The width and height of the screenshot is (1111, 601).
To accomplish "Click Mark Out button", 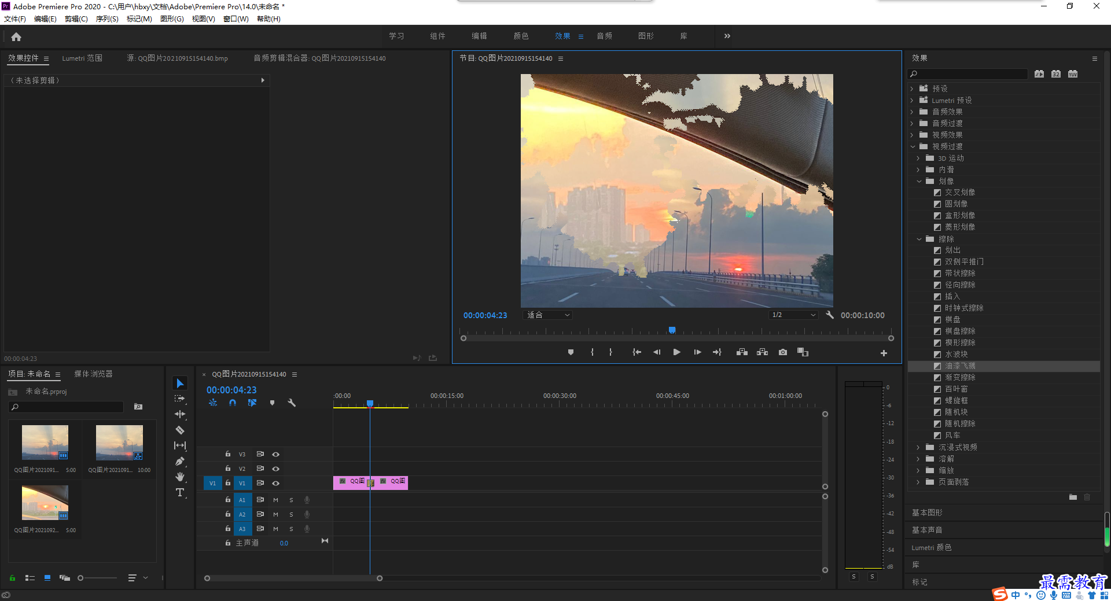I will click(610, 352).
